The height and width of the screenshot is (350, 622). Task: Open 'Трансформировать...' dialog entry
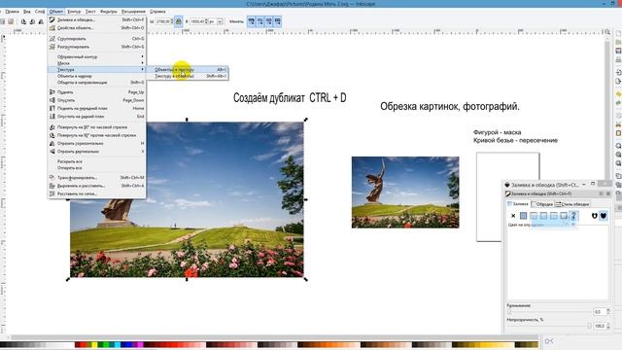point(97,178)
